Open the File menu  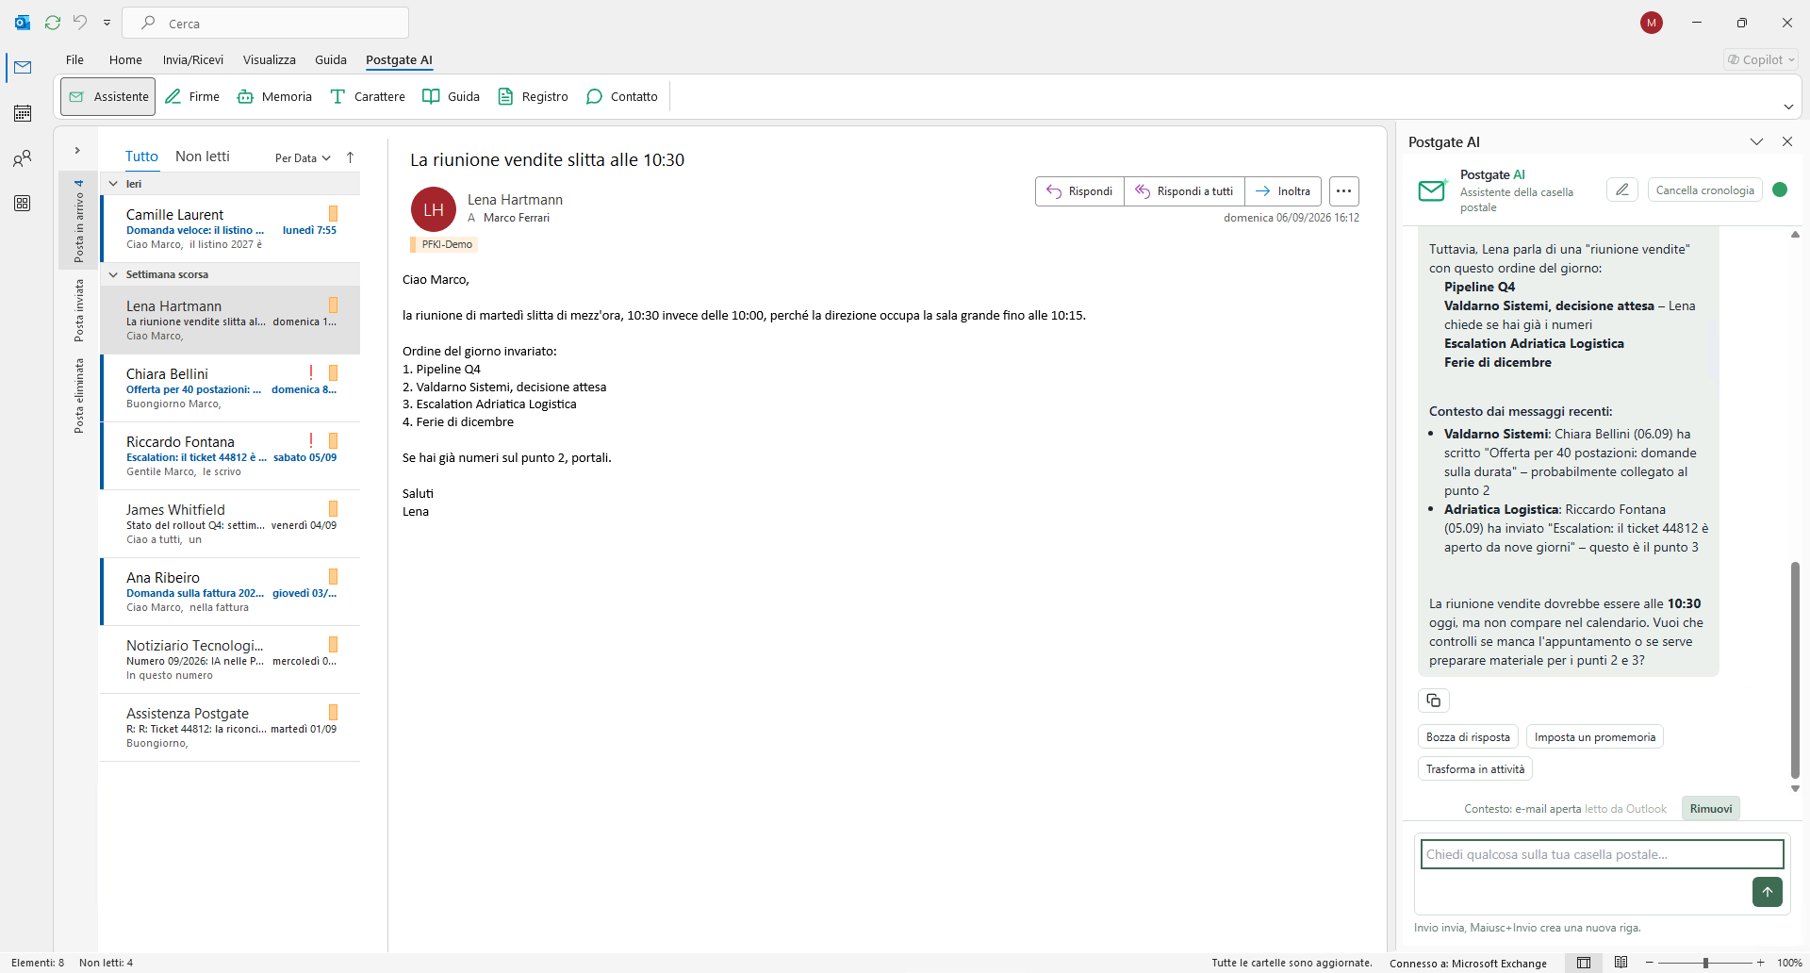point(74,59)
